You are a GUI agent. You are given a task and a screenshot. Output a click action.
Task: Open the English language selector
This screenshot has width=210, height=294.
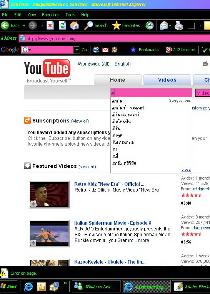123,64
